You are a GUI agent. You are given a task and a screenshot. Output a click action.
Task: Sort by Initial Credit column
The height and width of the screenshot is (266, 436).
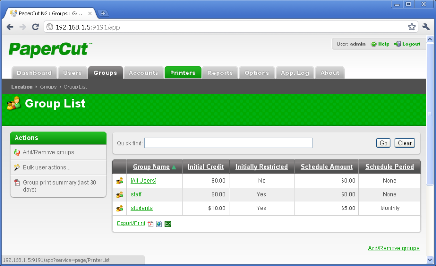tap(206, 167)
